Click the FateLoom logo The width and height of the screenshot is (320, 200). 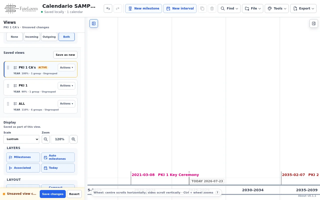click(21, 8)
